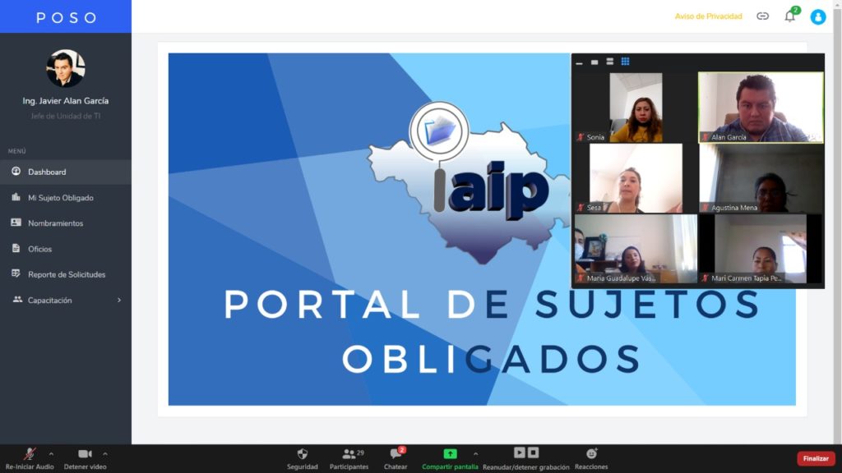Click Compartir pantalla green button

pyautogui.click(x=450, y=459)
